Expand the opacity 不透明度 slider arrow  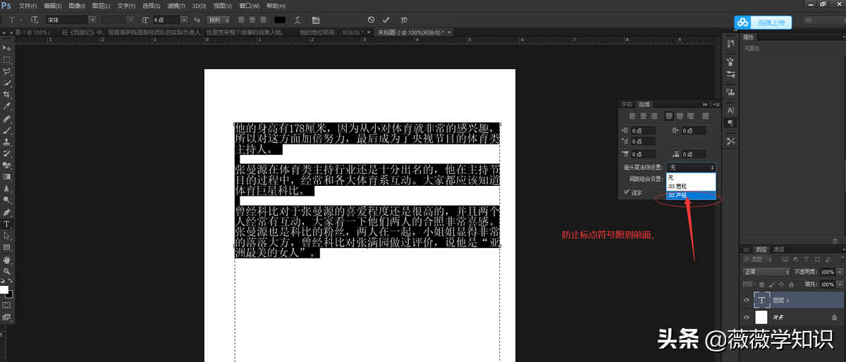(x=840, y=272)
